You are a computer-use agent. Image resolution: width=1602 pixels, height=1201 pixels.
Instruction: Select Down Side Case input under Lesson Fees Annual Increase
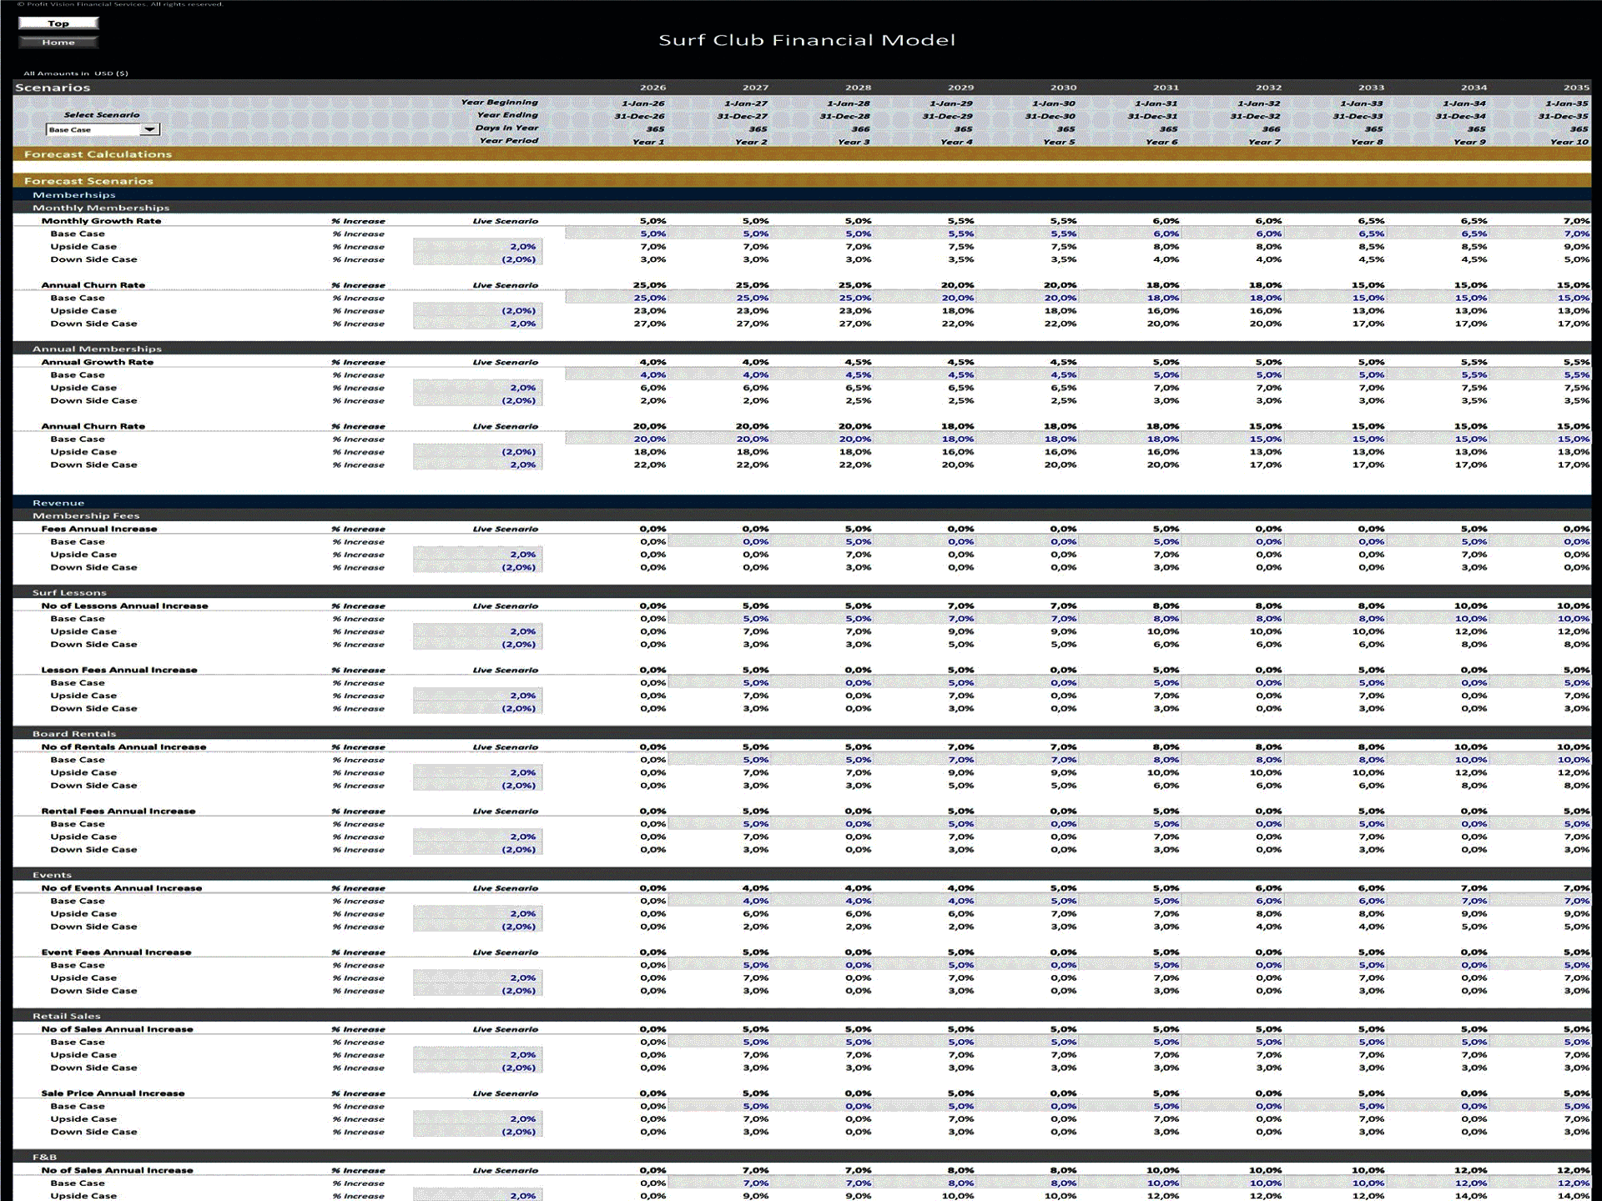pyautogui.click(x=477, y=709)
